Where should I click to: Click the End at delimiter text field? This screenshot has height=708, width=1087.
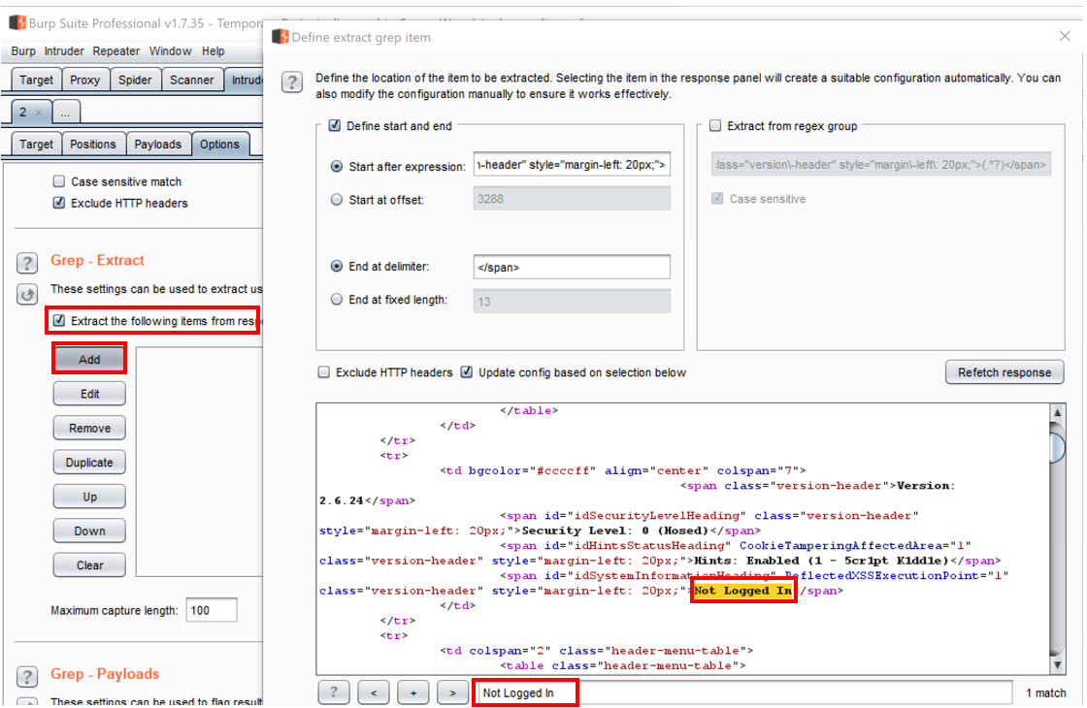(572, 267)
